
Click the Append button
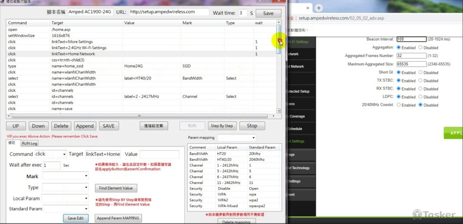click(x=85, y=126)
